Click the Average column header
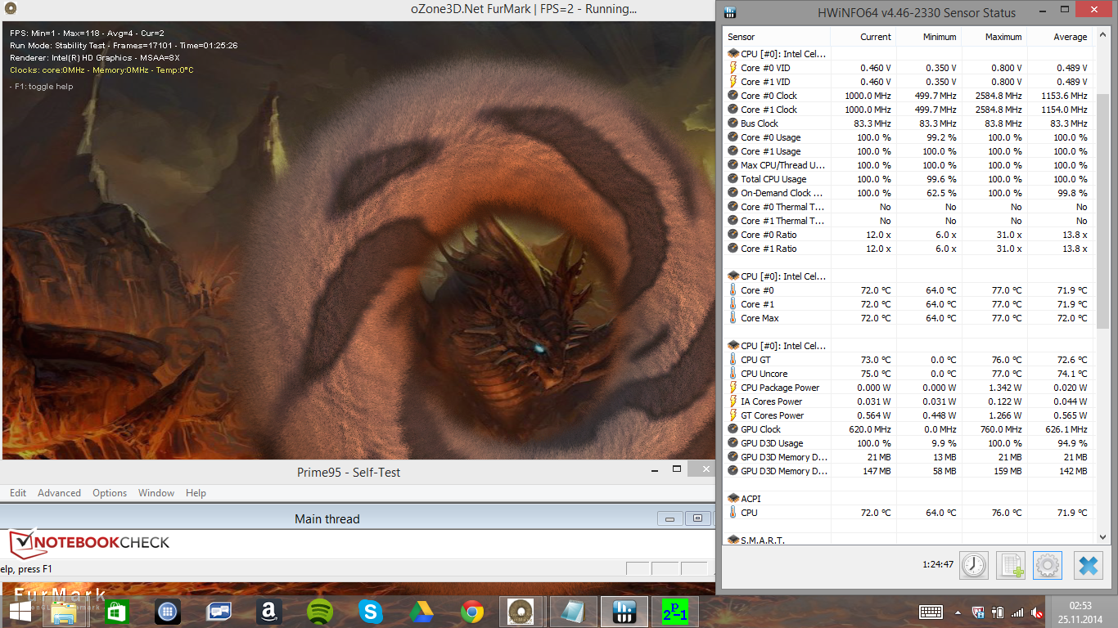 pyautogui.click(x=1059, y=37)
